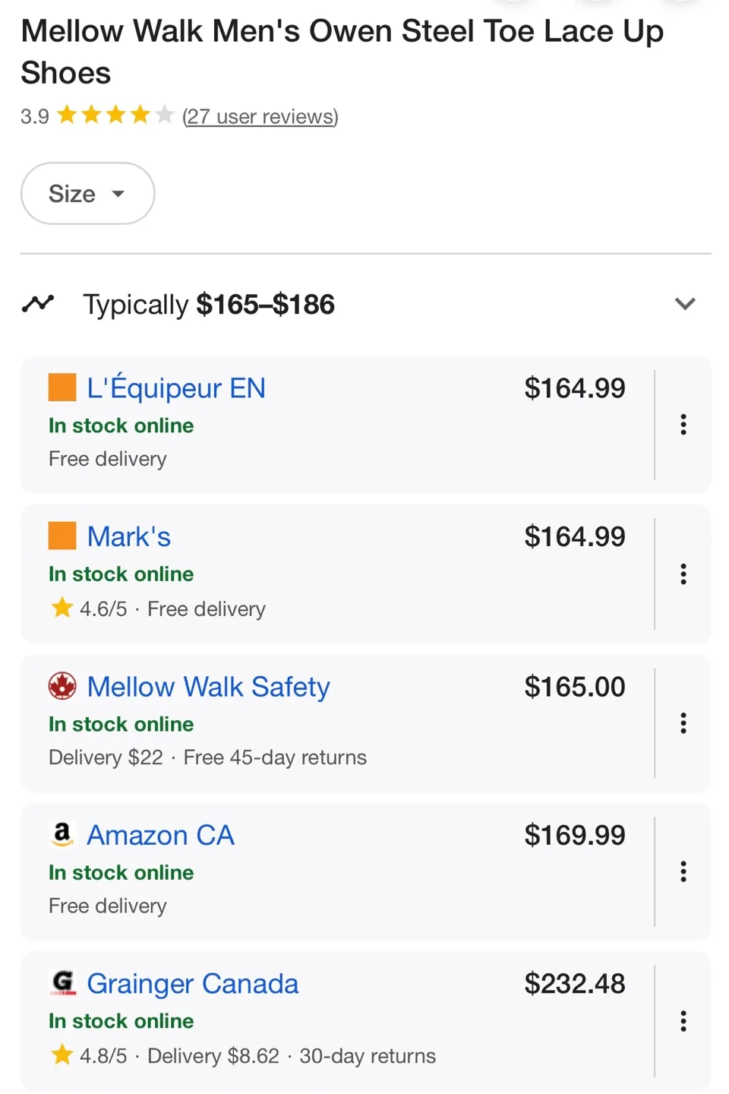Screen dimensions: 729x1094
Task: Click the star beside Mark's 4.6/5 rating
Action: pyautogui.click(x=62, y=608)
